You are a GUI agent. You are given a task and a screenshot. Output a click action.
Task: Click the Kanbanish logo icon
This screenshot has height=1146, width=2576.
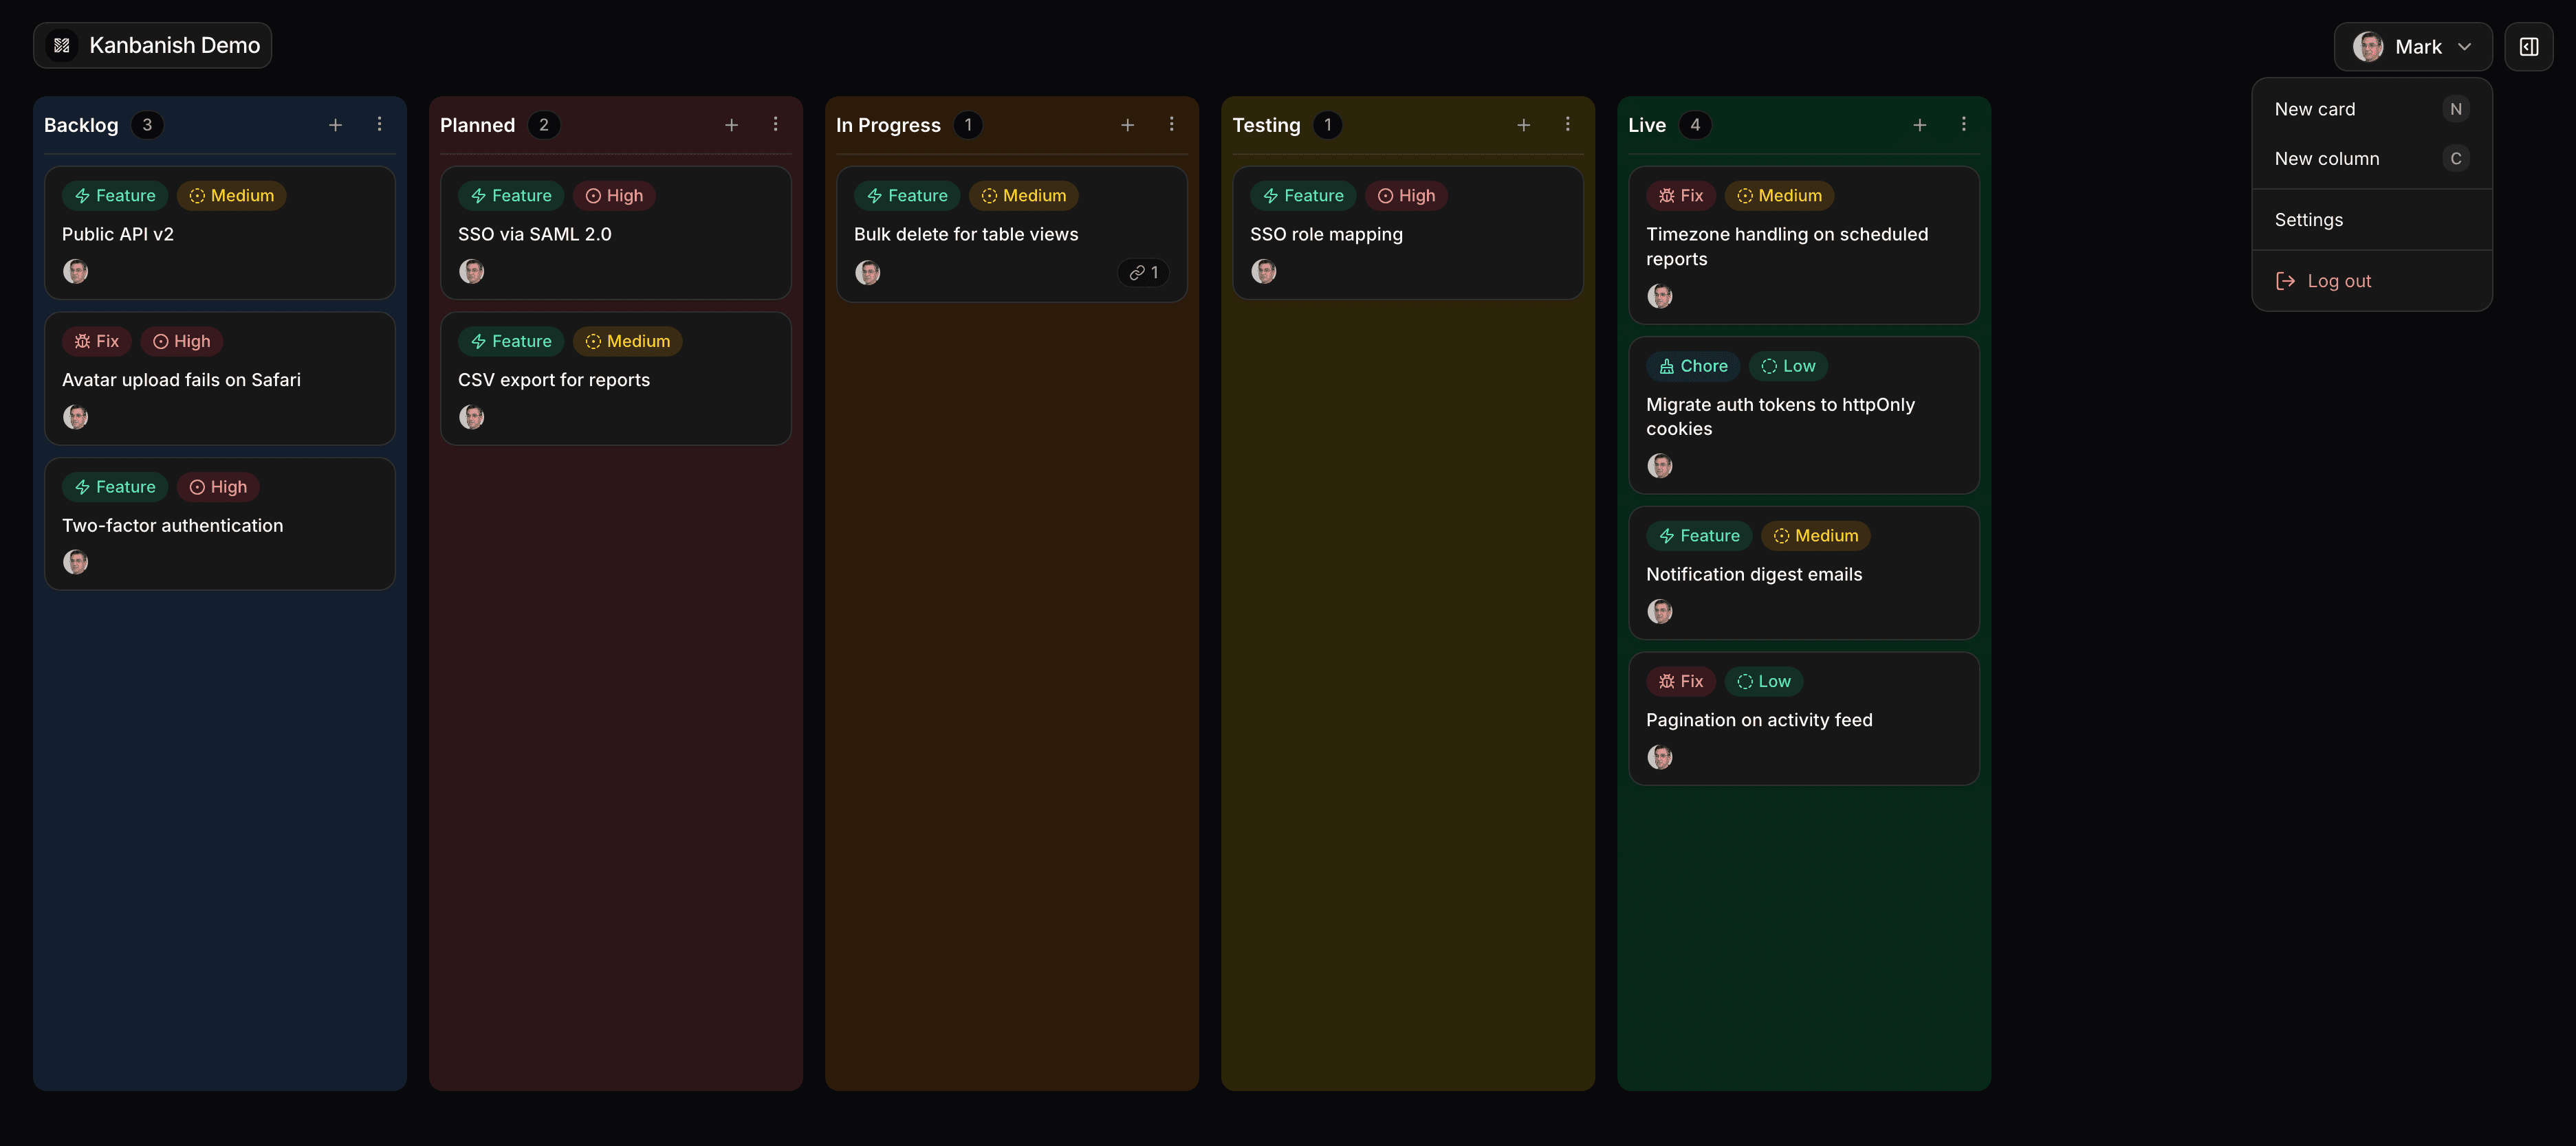(62, 45)
